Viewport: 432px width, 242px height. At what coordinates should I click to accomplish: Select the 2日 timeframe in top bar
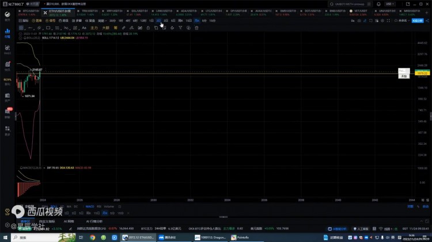coord(158,21)
